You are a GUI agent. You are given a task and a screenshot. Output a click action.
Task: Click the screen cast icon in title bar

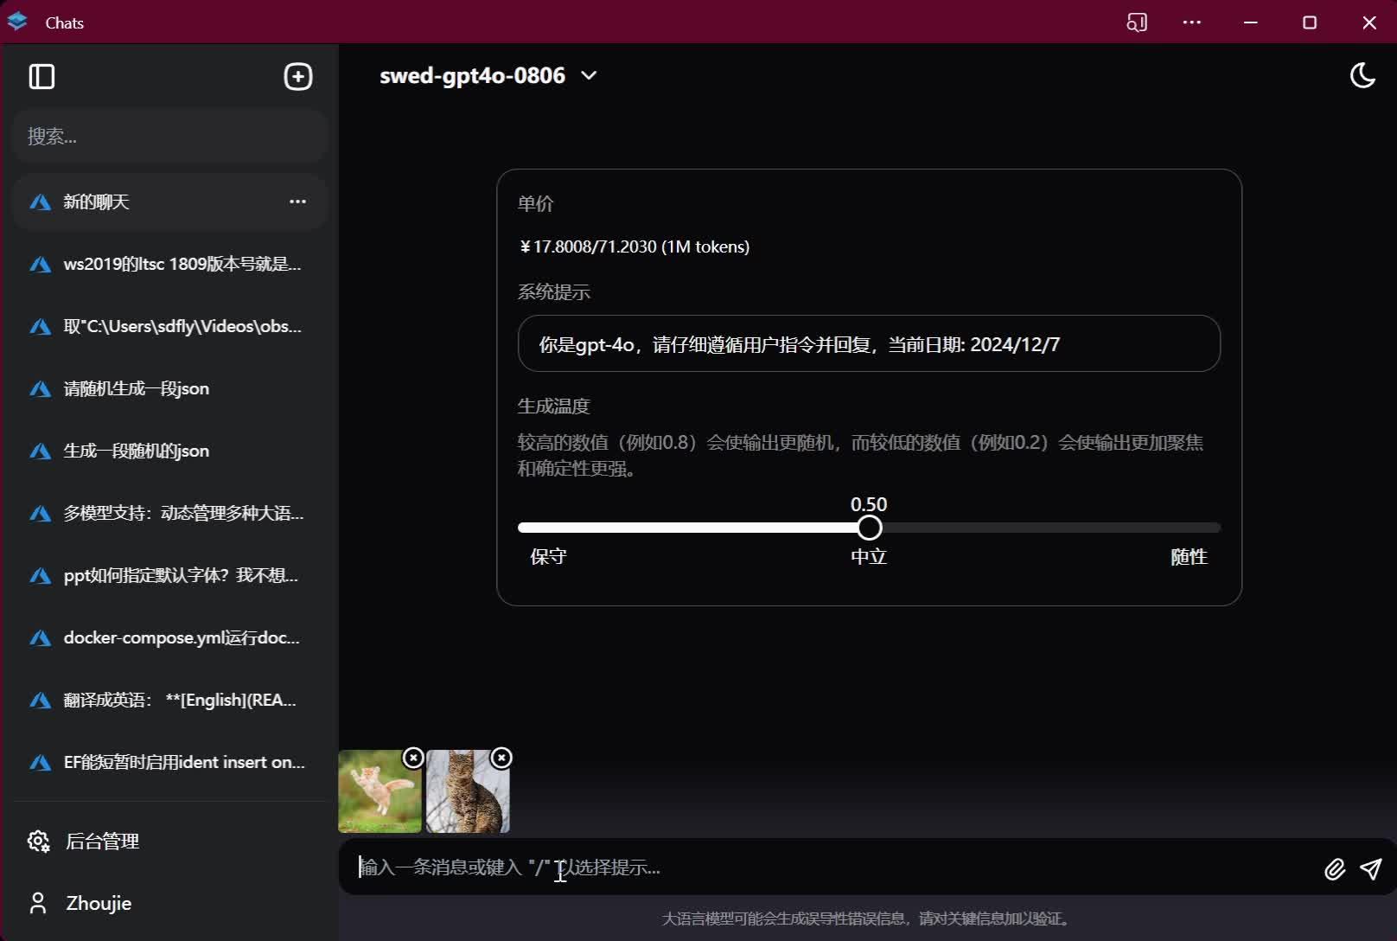click(x=1137, y=22)
